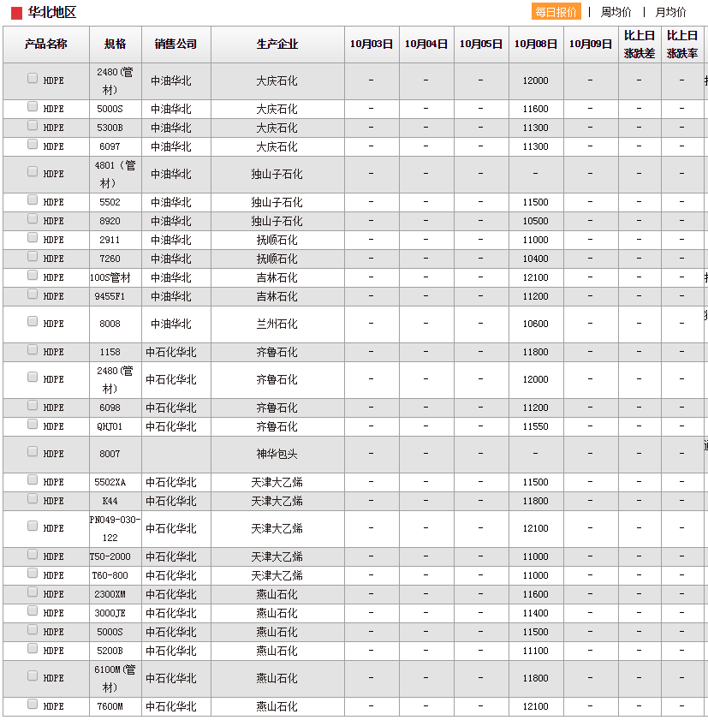
Task: Click the 10600 price for 8008
Action: click(x=535, y=324)
